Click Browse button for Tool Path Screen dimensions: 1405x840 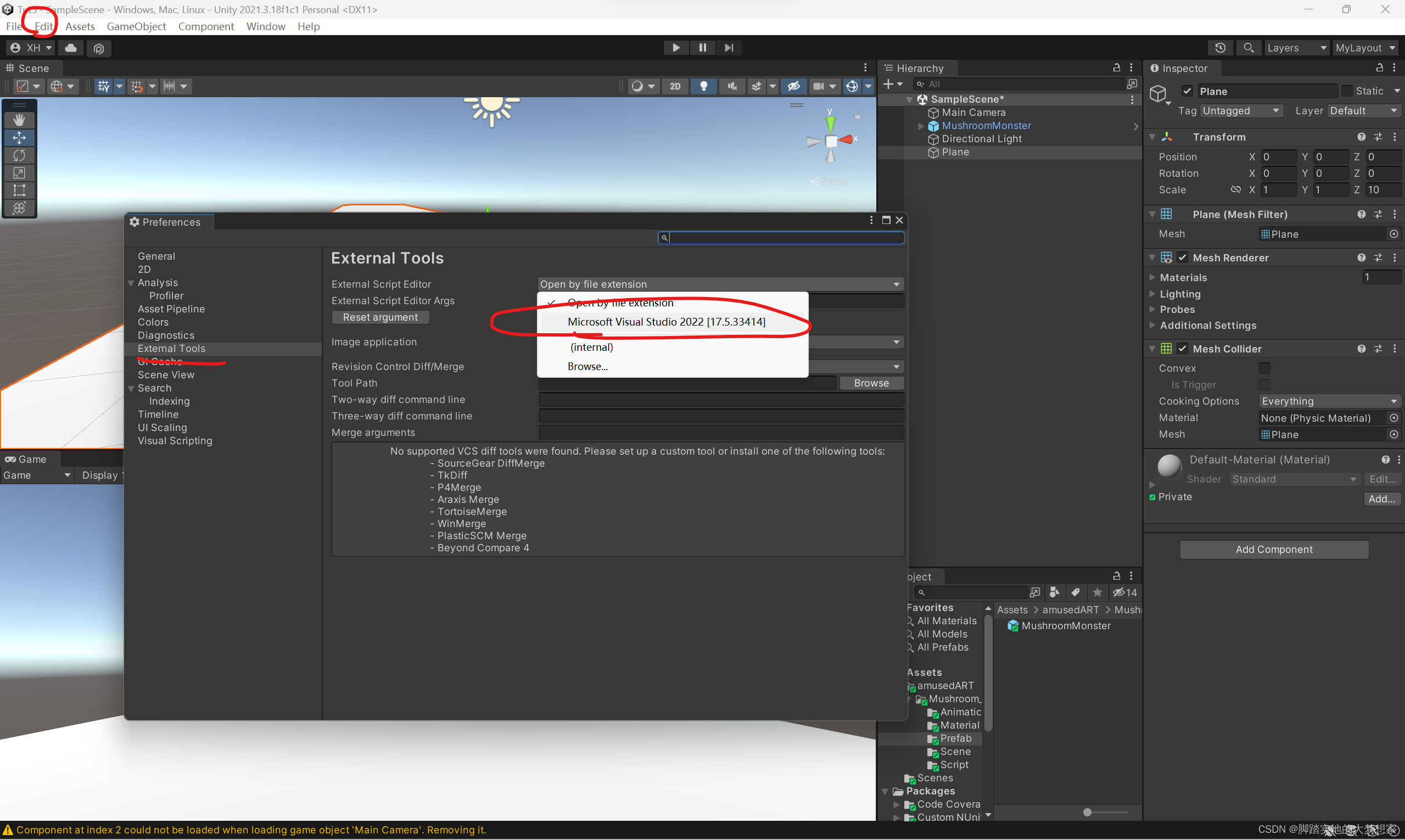point(871,383)
